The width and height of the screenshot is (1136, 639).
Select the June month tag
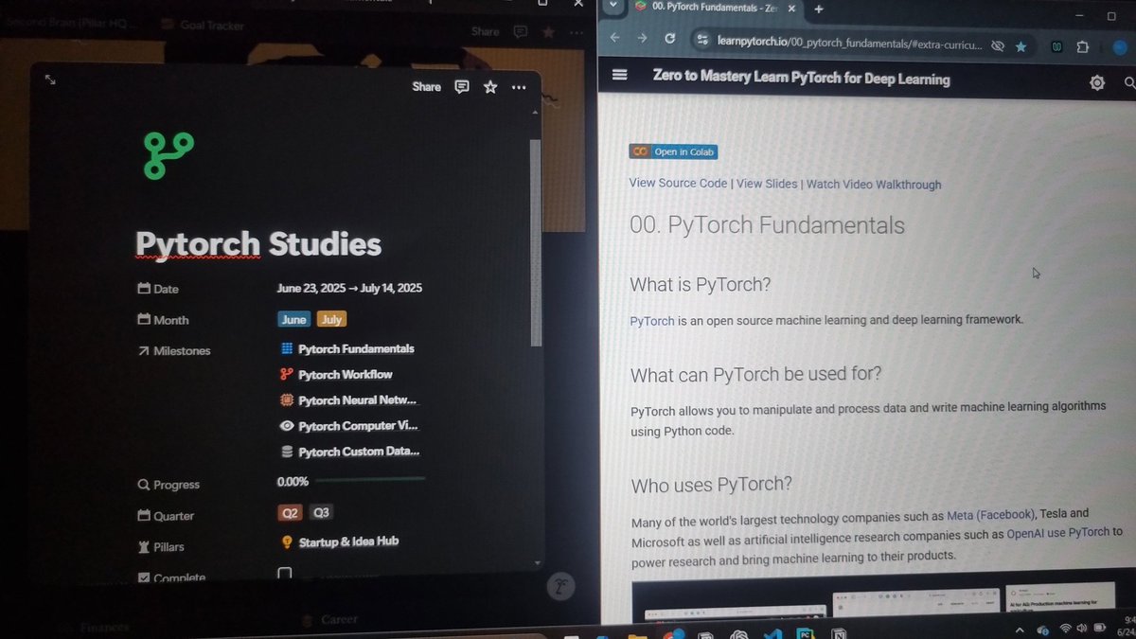294,320
